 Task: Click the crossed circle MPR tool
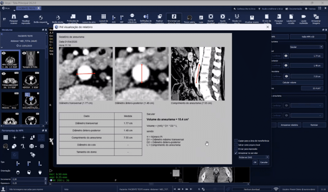42,146
